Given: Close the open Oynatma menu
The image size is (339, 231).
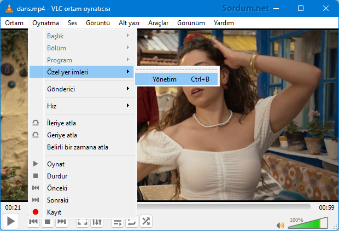Looking at the screenshot, I should click(x=45, y=23).
